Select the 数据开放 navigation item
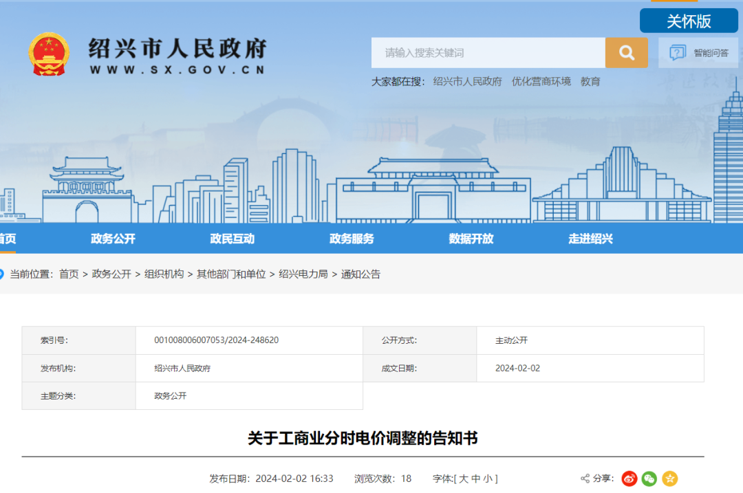The width and height of the screenshot is (743, 493). point(471,239)
